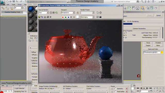Toggle the alpha channel display
Viewport: 165px width, 93px height.
click(x=71, y=17)
